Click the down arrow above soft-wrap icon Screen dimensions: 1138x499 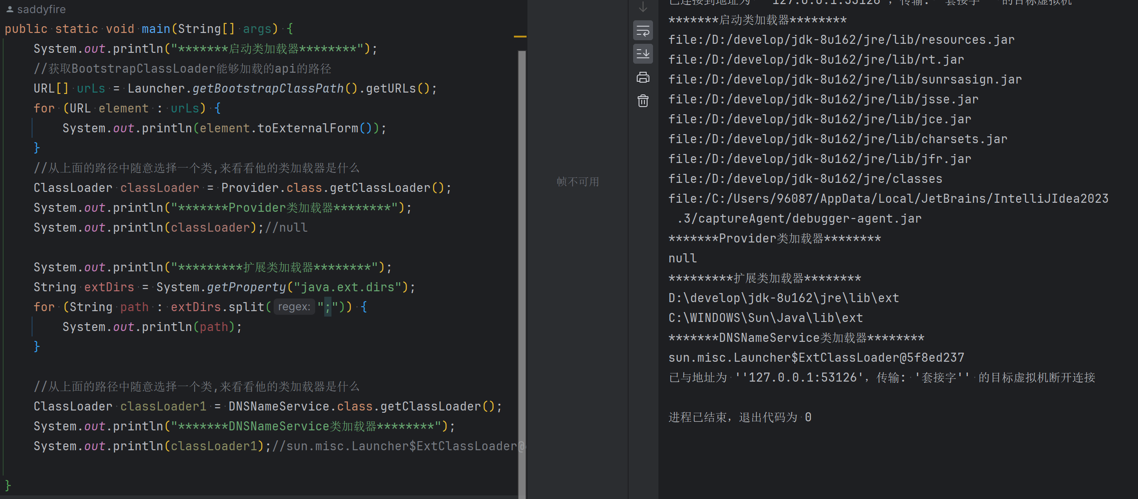click(643, 7)
